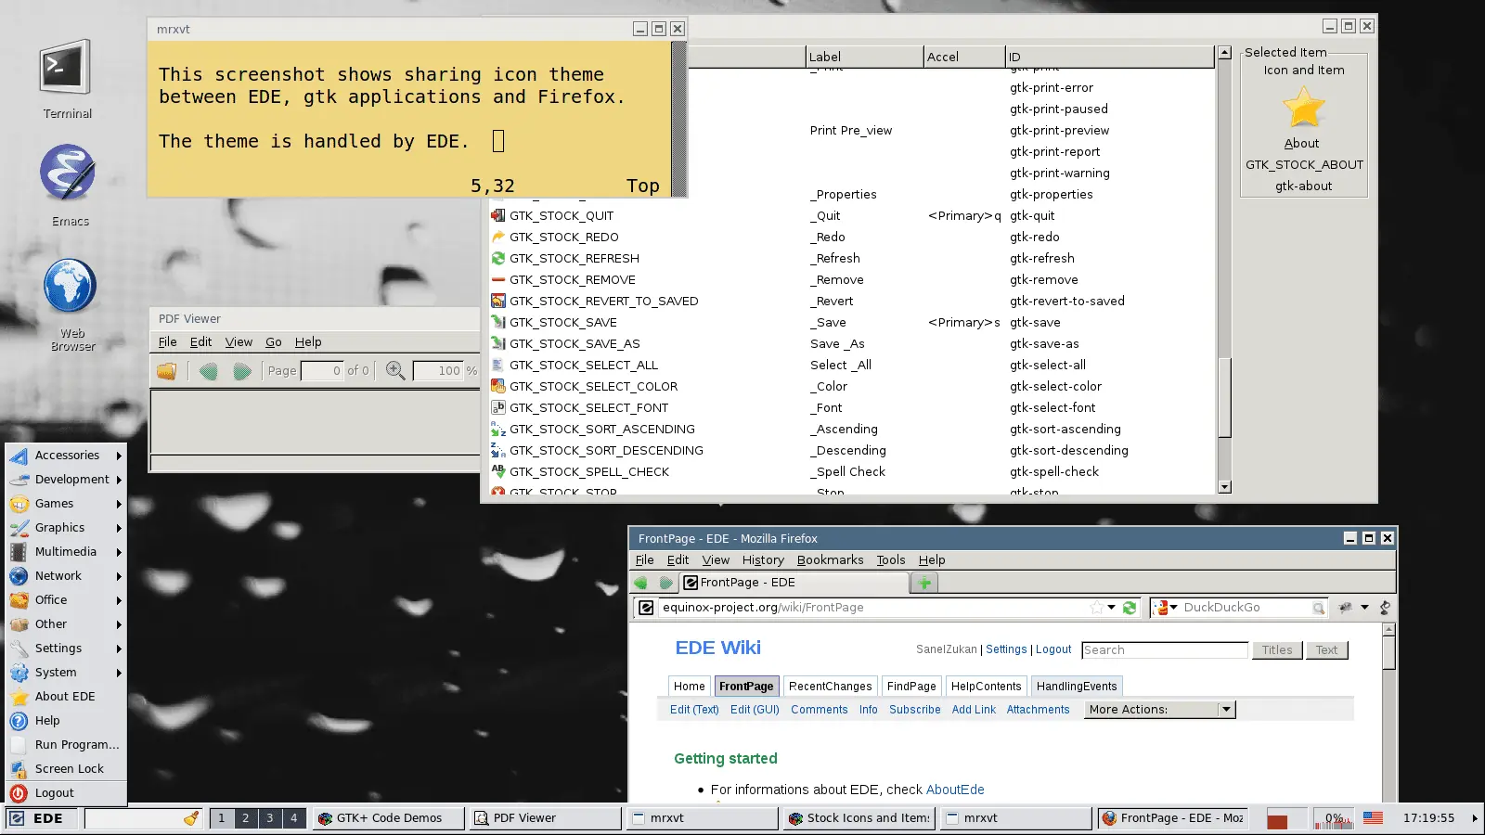This screenshot has height=835, width=1485.
Task: Launch the Emacs desktop icon
Action: (68, 173)
